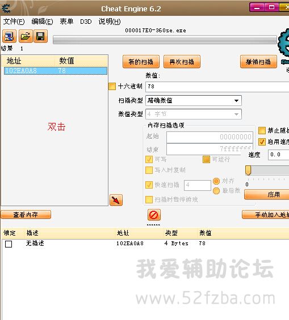Expand the 数值类型 dropdown
This screenshot has width=289, height=320.
click(x=194, y=114)
